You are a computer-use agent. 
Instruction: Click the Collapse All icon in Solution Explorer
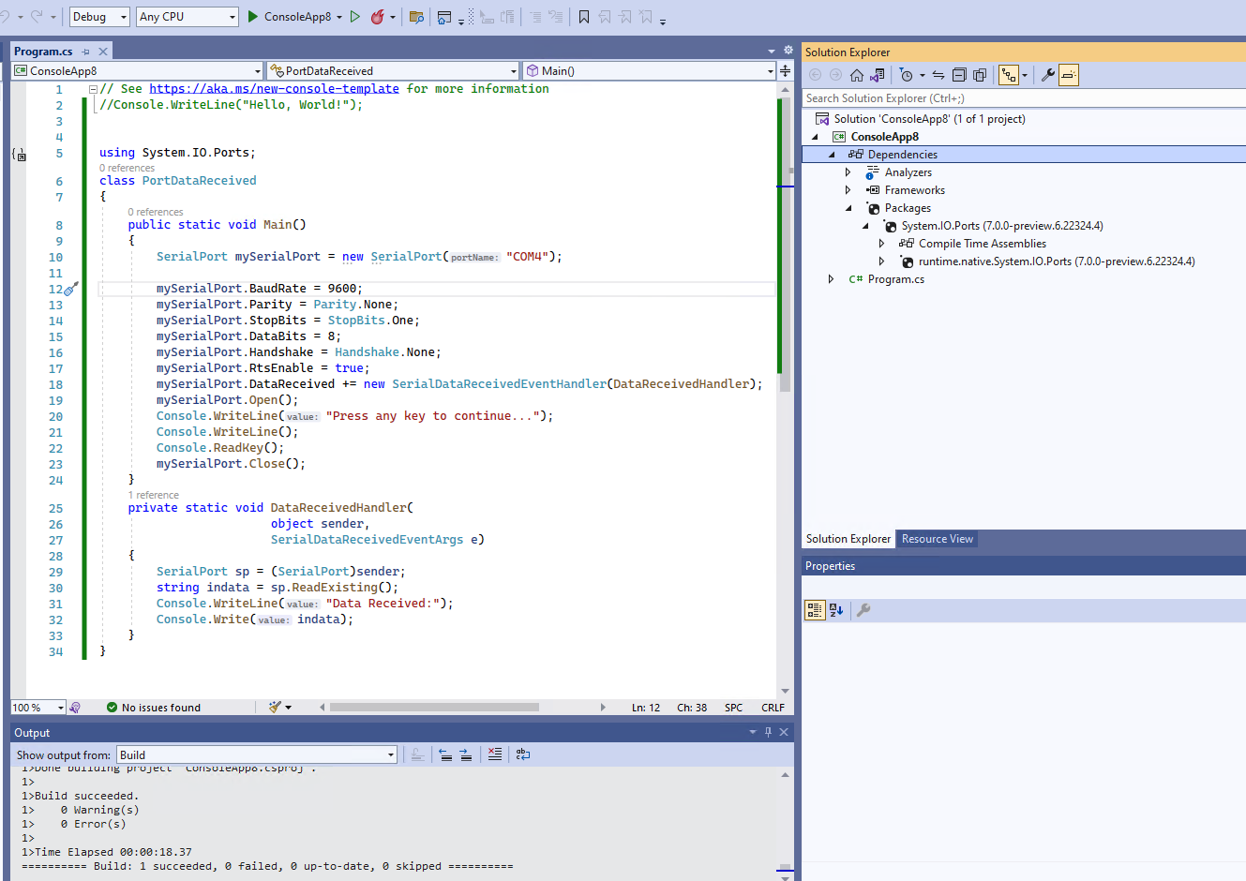[957, 74]
